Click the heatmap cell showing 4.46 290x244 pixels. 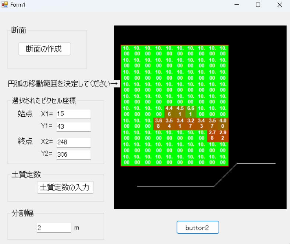point(169,111)
